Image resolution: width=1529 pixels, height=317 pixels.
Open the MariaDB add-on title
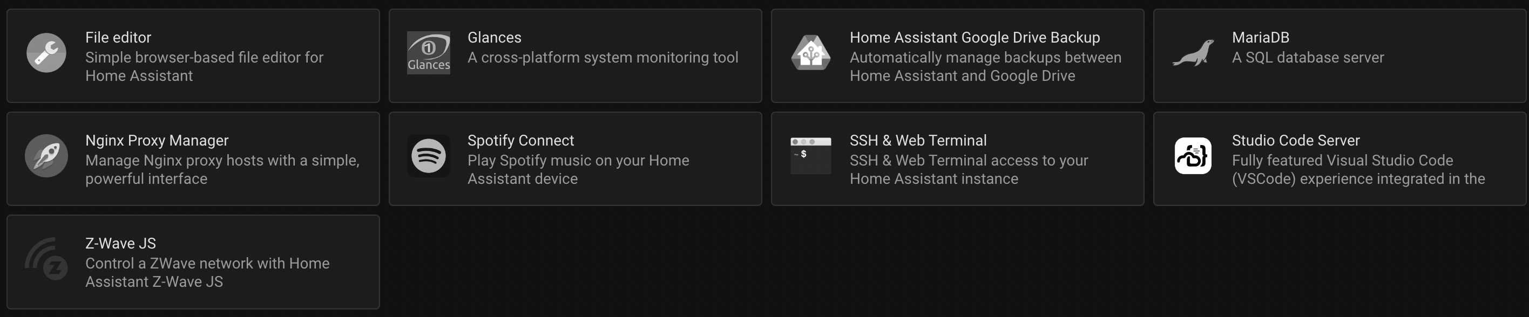[1260, 37]
